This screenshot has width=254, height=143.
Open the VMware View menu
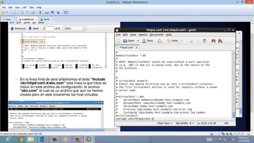[x=17, y=8]
